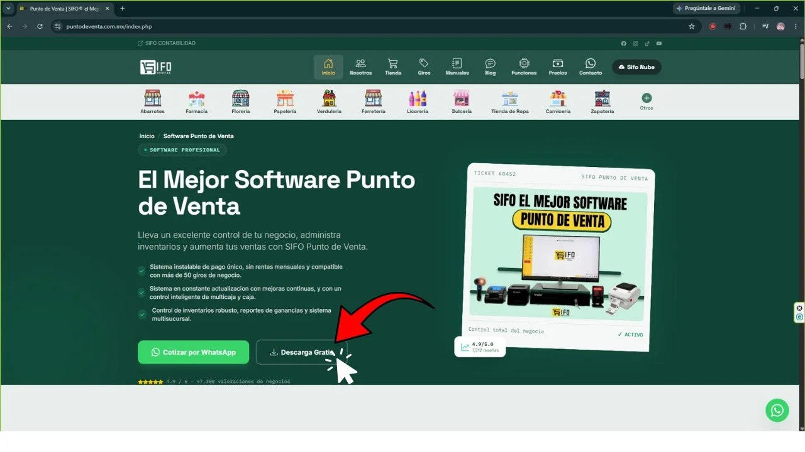Open Giros tag icon in navbar
Viewport: 805px width, 452px height.
[x=424, y=67]
